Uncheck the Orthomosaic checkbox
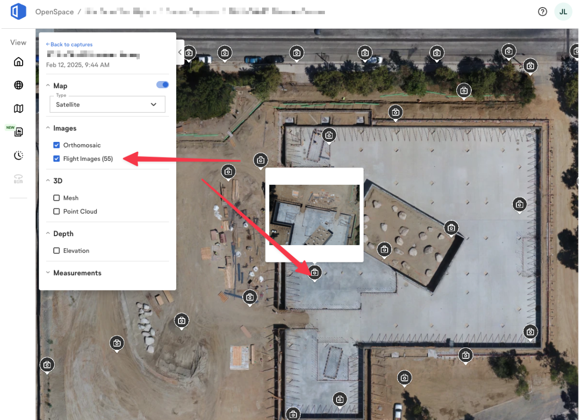The width and height of the screenshot is (579, 420). tap(57, 145)
